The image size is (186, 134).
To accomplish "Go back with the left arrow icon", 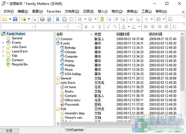I will point(80,19).
